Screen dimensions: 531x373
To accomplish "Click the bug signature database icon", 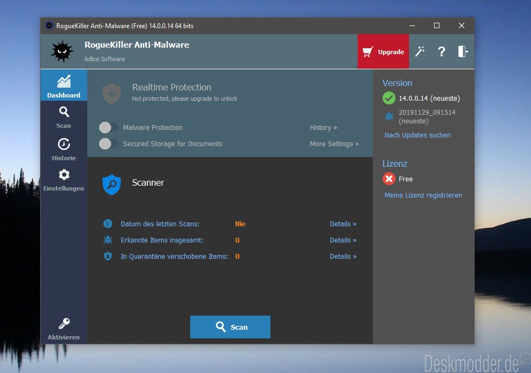I will coord(389,116).
